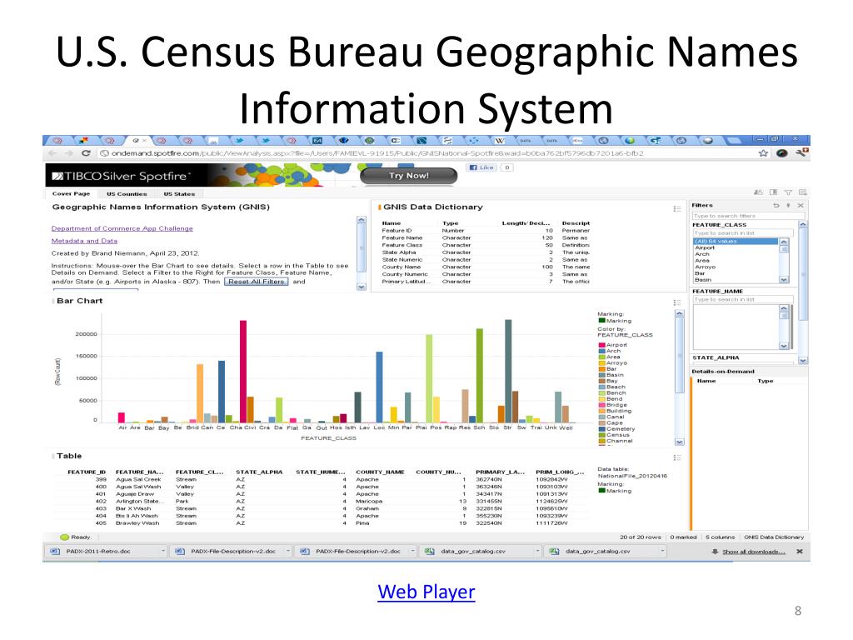Click the Airport color swatch in legend
853x640 pixels.
pos(601,345)
